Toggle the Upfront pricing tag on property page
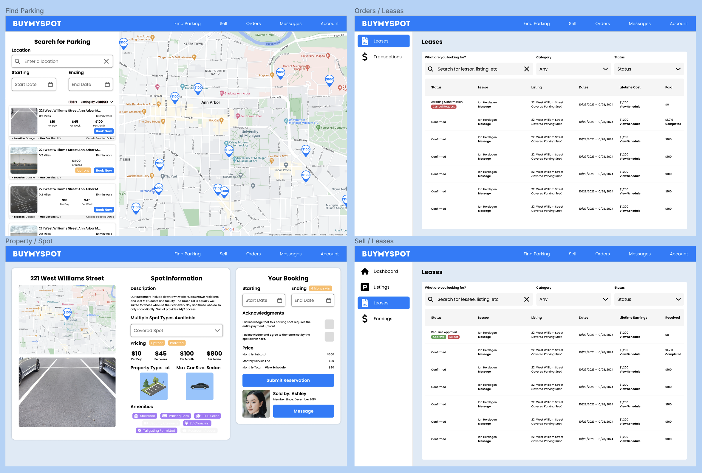Screen dimensions: 702x473 click(157, 343)
